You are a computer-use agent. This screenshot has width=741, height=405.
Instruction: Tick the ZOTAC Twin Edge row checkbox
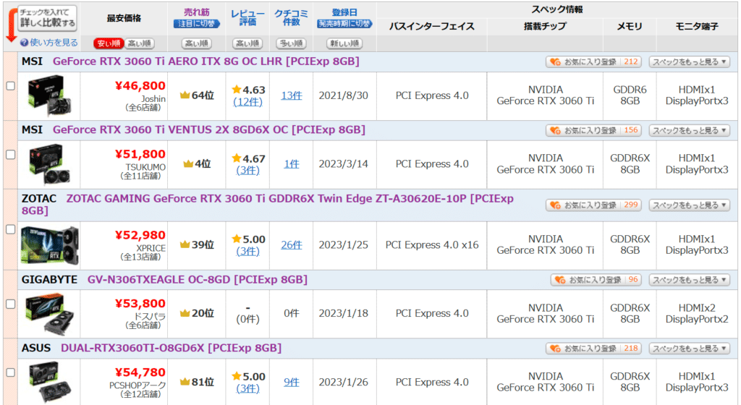pos(10,229)
